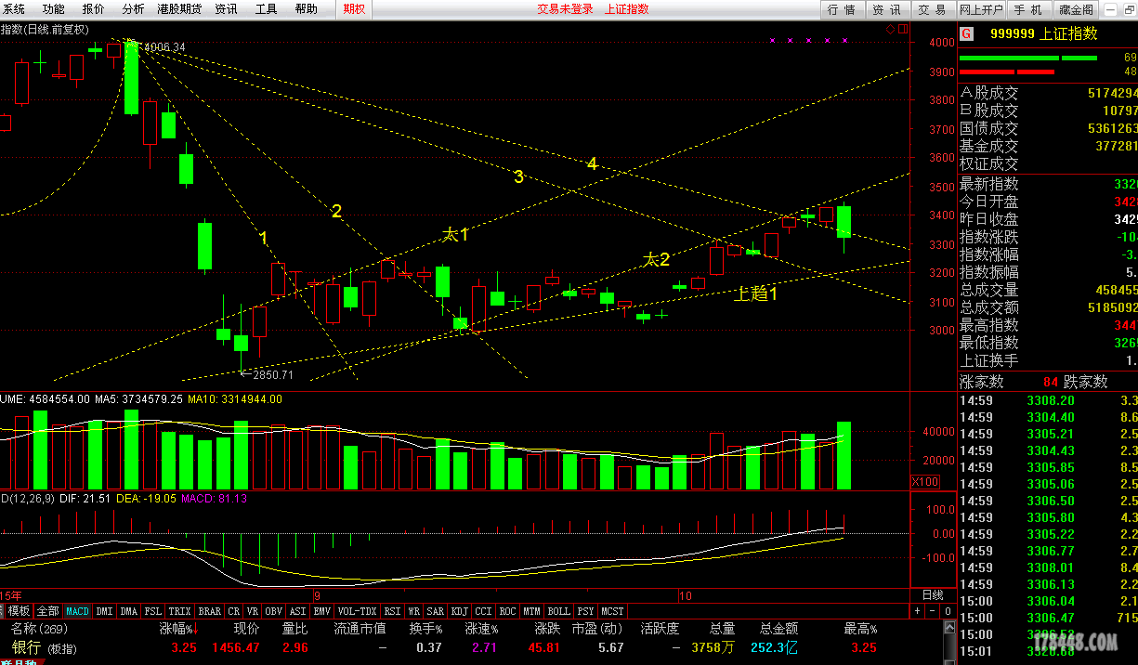Select the 银行 sector row
1138x665 pixels.
click(26, 647)
